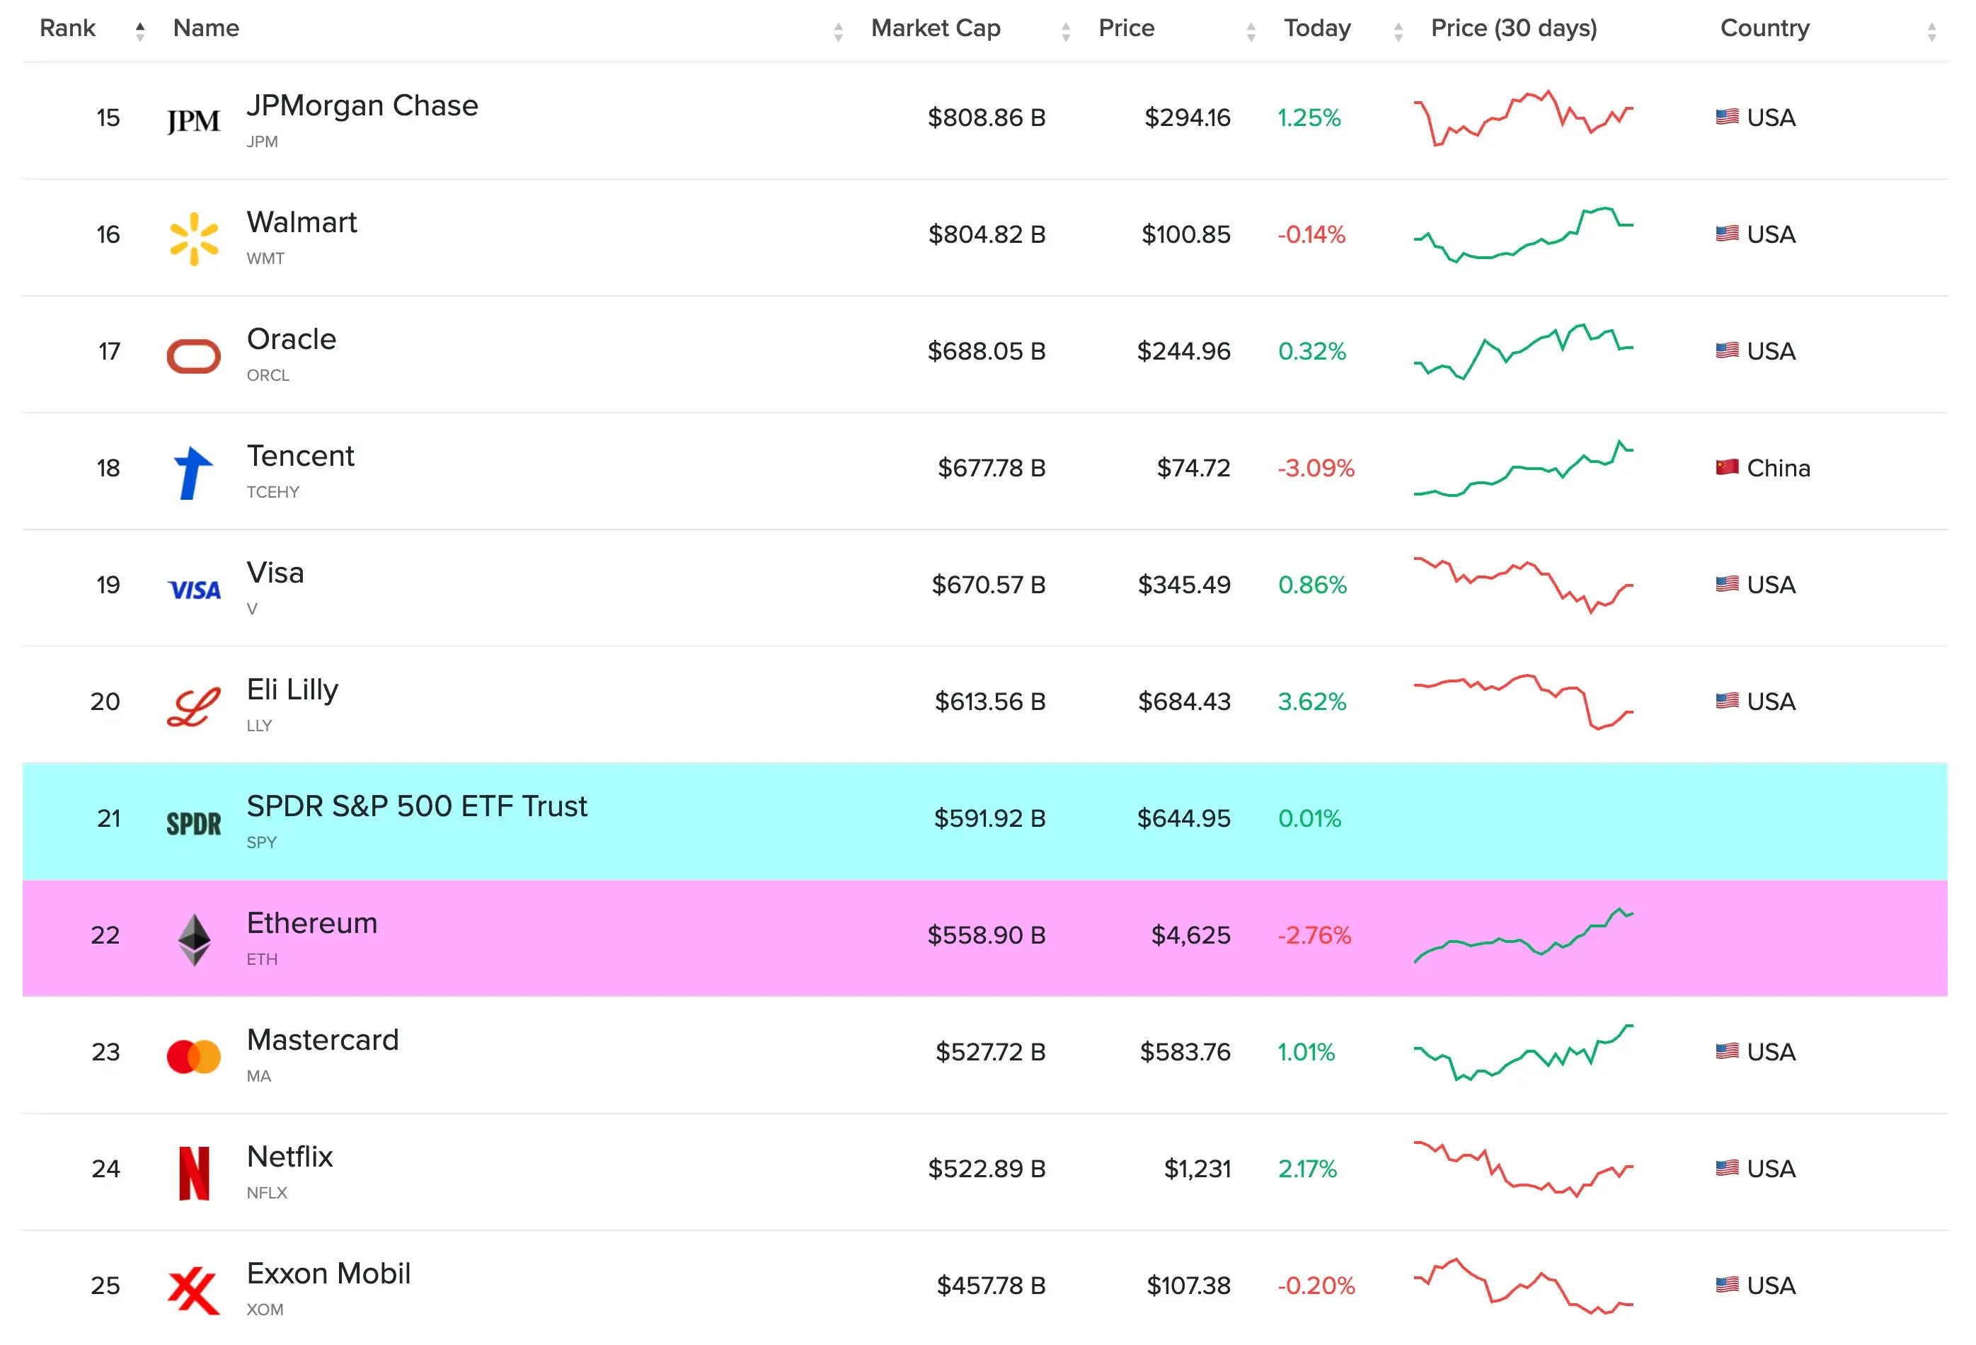Click the Price (30 days) header
Screen dimensions: 1976x1345
(1513, 28)
